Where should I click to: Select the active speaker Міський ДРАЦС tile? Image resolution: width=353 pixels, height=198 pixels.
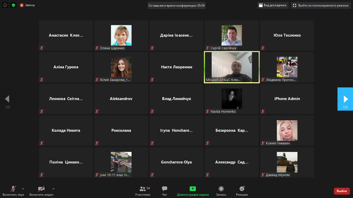coord(232,67)
